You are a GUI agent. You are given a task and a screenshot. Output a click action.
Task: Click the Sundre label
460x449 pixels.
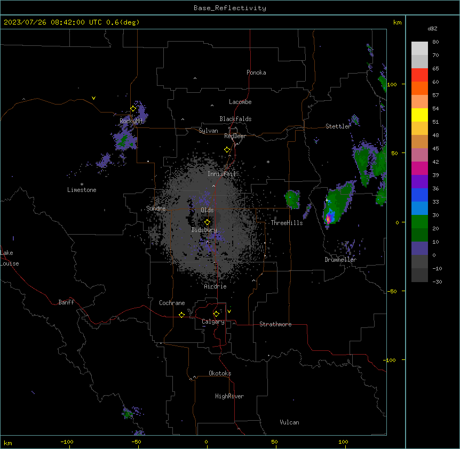coord(156,209)
